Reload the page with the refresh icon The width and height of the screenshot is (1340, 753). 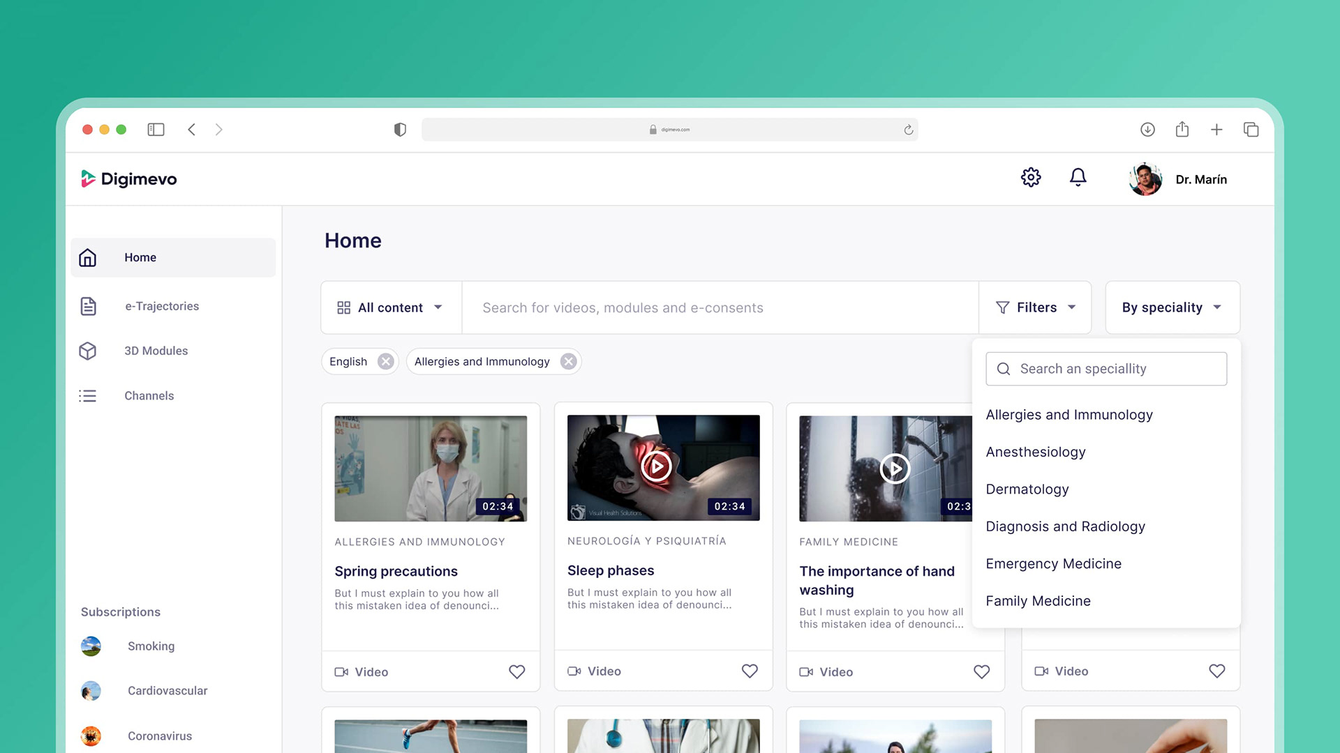908,130
